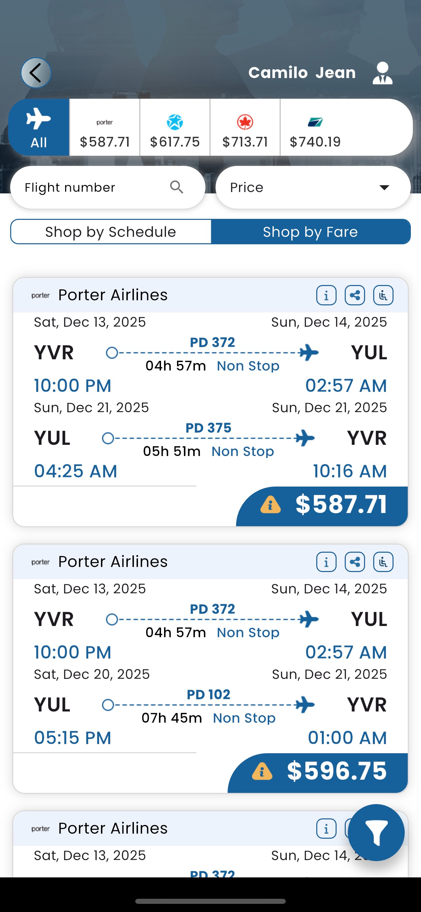Open info for the $587.71 Porter flight
This screenshot has height=912, width=421.
(326, 295)
